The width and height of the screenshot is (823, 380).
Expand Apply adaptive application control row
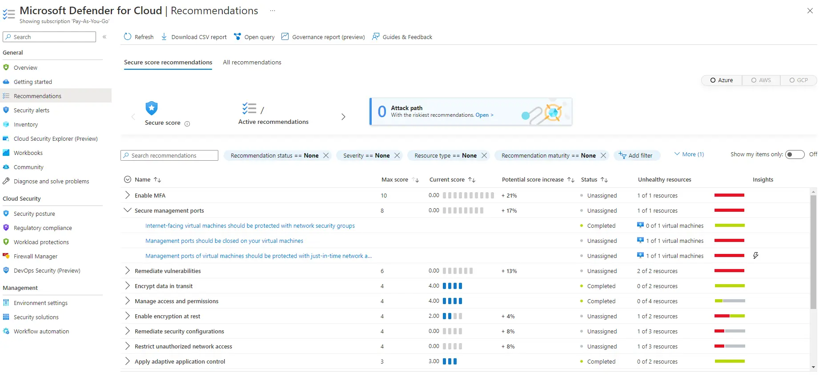[128, 361]
